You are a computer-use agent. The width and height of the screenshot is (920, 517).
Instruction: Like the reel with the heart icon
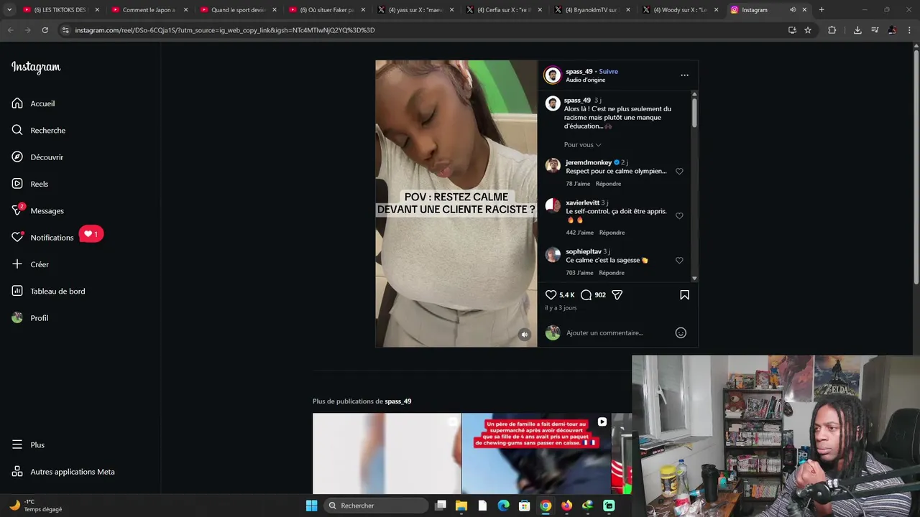pos(551,295)
